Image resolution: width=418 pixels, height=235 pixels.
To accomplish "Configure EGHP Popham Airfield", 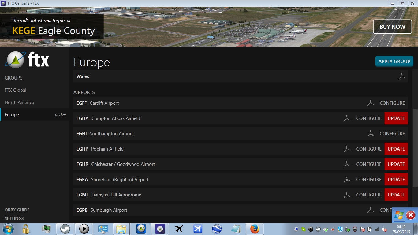I will point(369,149).
